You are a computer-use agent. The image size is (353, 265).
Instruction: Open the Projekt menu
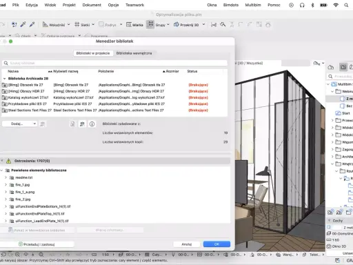[69, 5]
